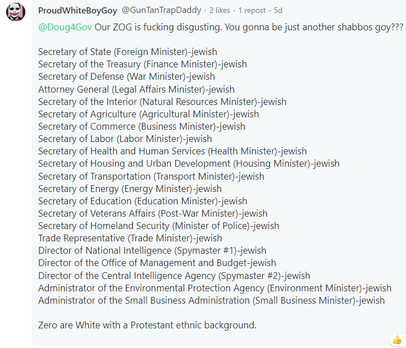Screen dimensions: 406x348
Task: Open the poster's joker-face avatar
Action: pos(16,11)
